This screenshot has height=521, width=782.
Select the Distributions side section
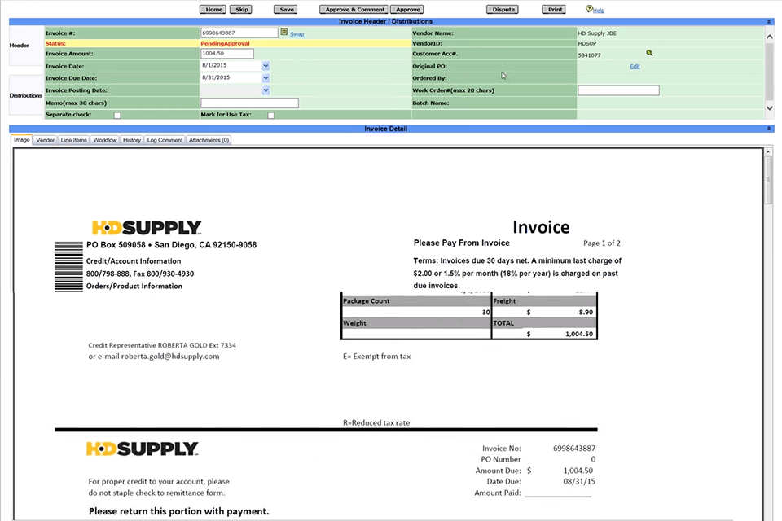[26, 95]
